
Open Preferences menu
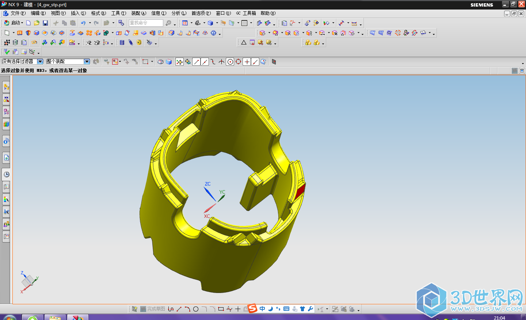point(201,13)
